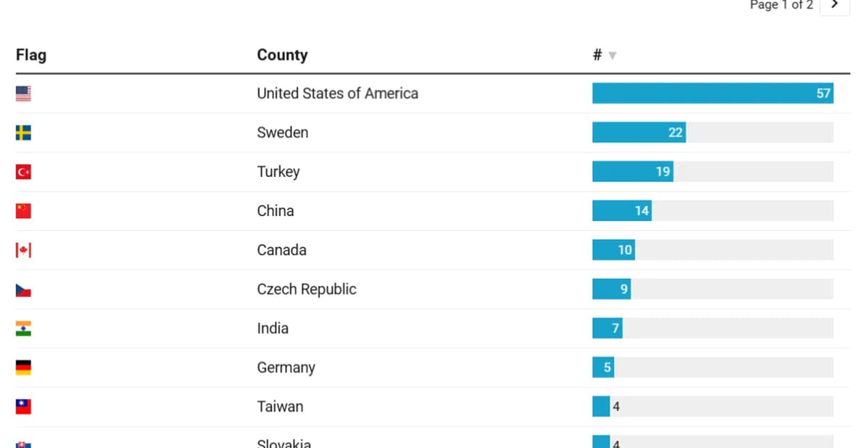Click the Turkey flag icon
The image size is (857, 448).
coord(24,172)
